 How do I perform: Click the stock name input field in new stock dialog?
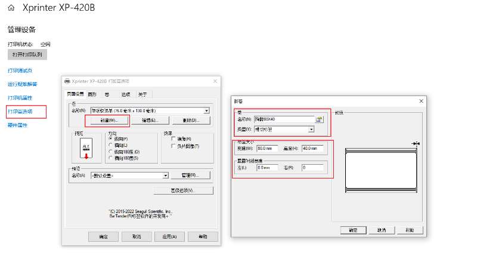tap(284, 119)
